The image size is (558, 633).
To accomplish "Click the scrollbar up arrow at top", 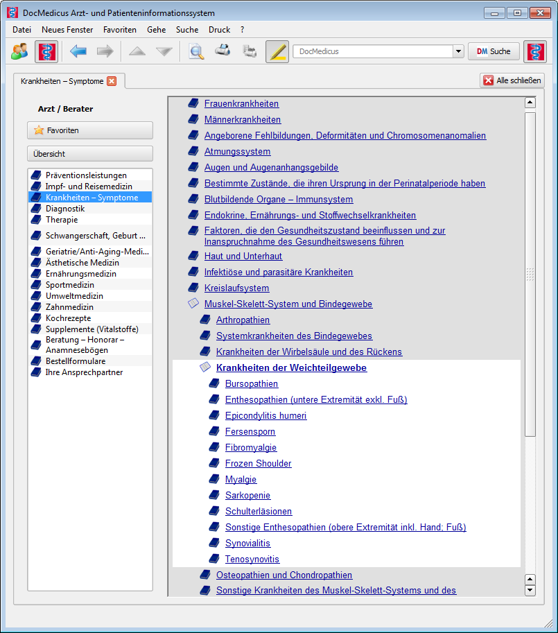I will click(530, 103).
